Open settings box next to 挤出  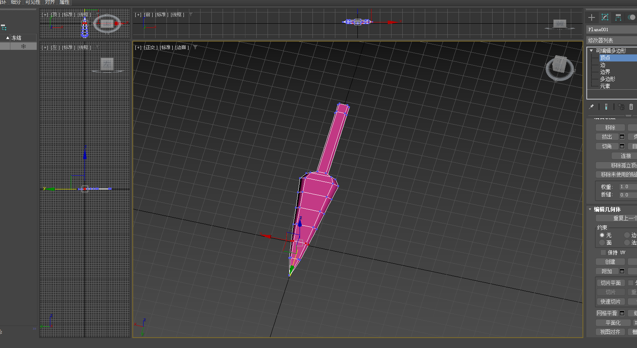click(x=622, y=137)
